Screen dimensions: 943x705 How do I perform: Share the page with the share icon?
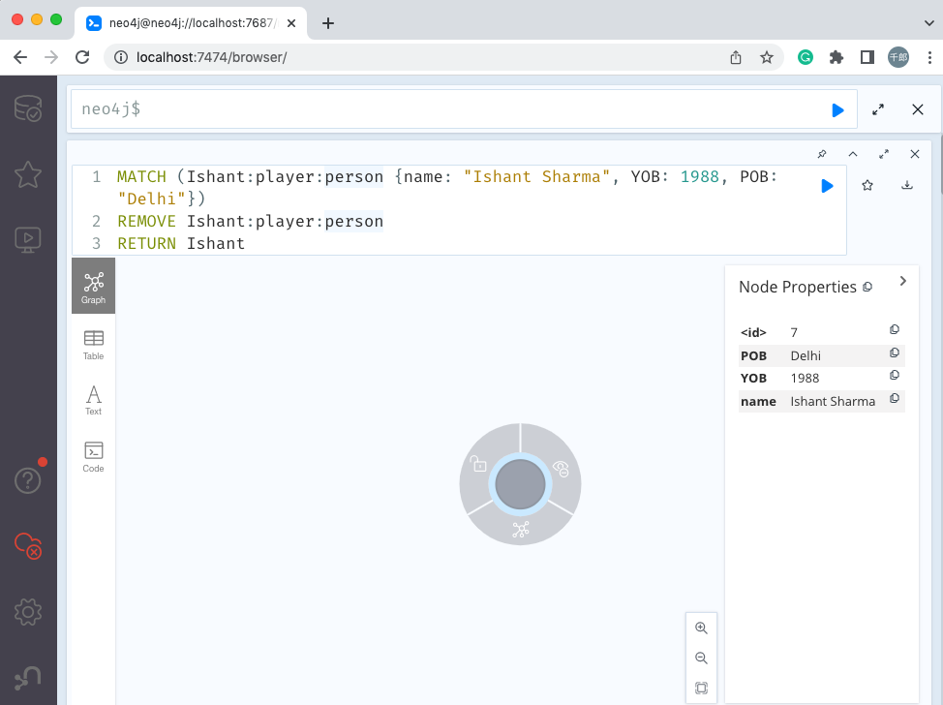point(736,57)
